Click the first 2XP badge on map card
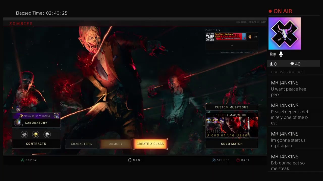 click(209, 120)
